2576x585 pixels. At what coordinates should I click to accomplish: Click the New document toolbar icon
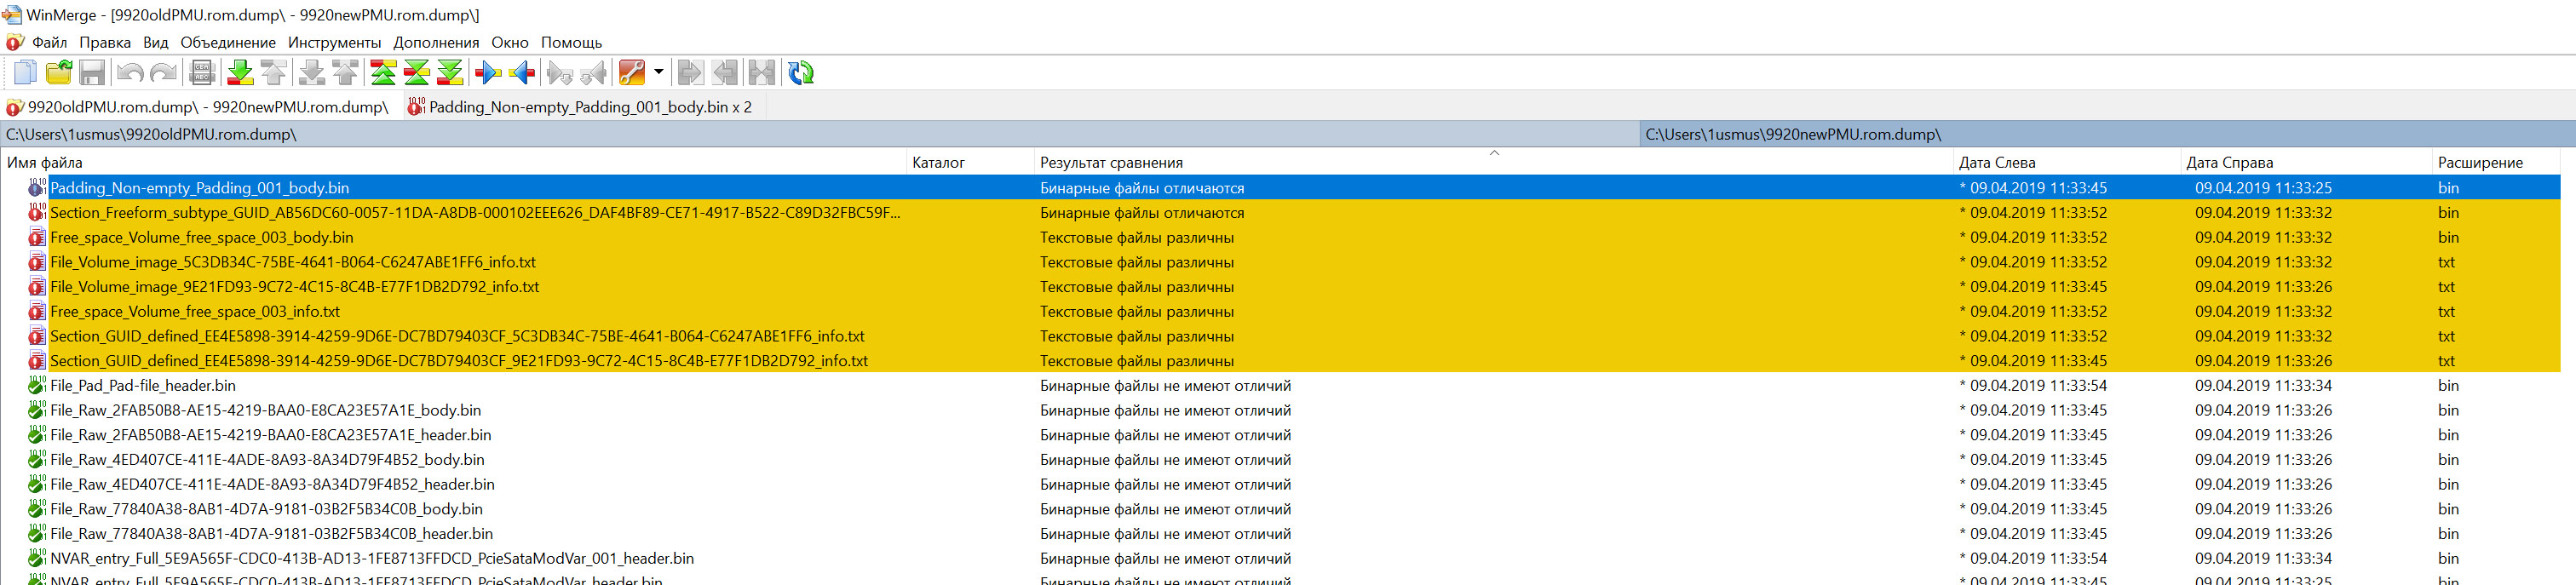pos(25,73)
